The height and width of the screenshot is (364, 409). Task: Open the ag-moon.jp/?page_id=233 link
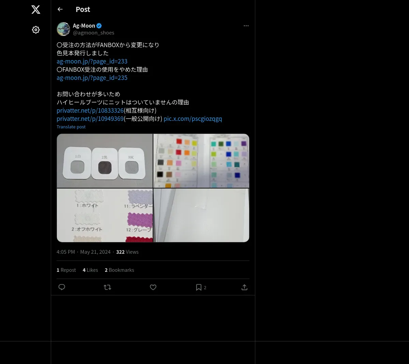tap(92, 61)
